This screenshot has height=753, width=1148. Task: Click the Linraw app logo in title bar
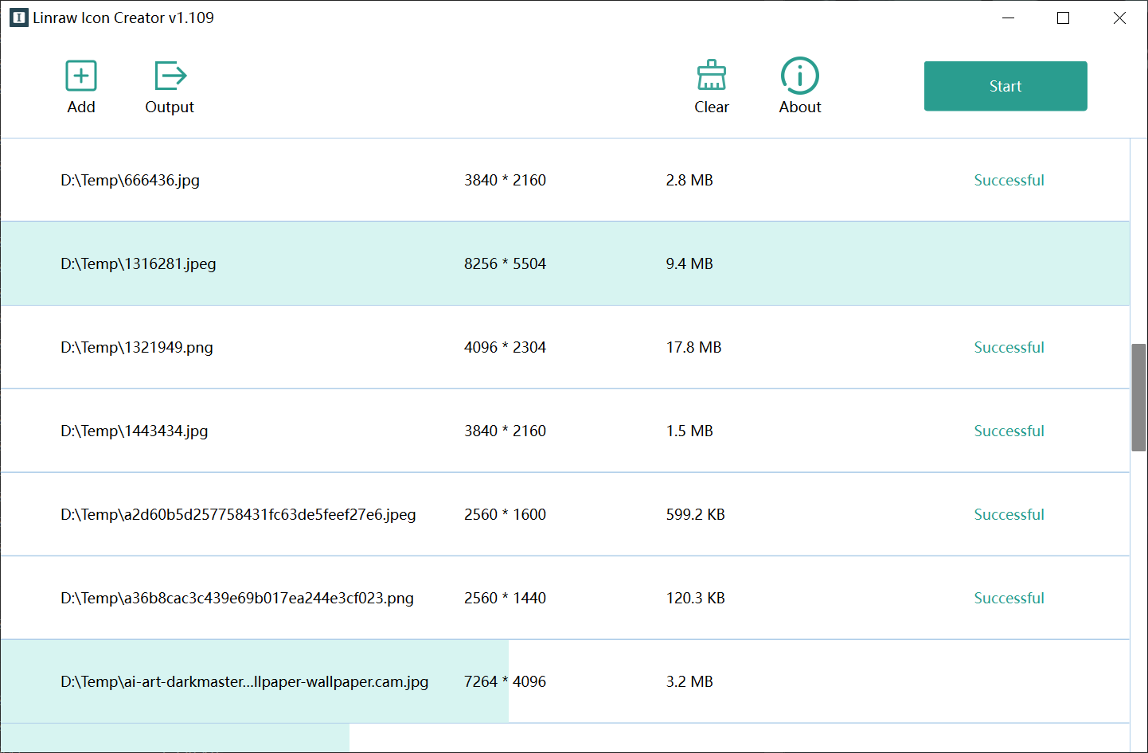[x=19, y=18]
